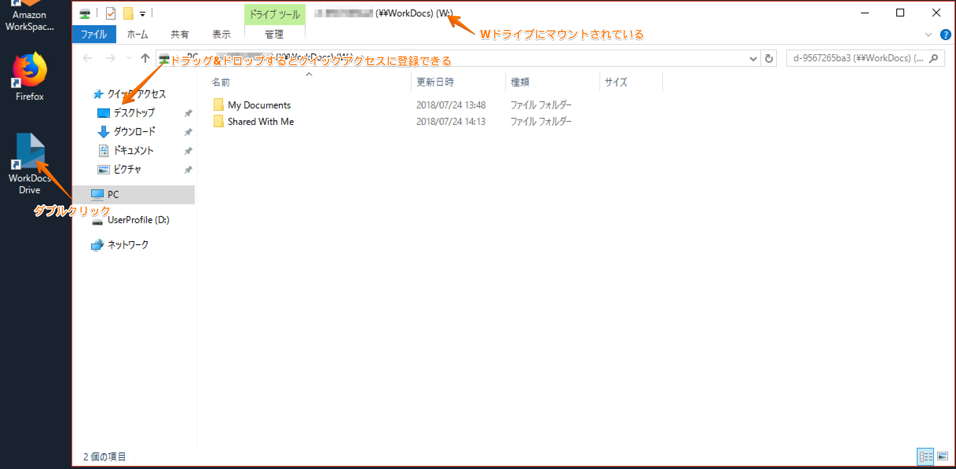Expand the ribbon with the chevron
Image resolution: width=956 pixels, height=469 pixels.
(929, 35)
